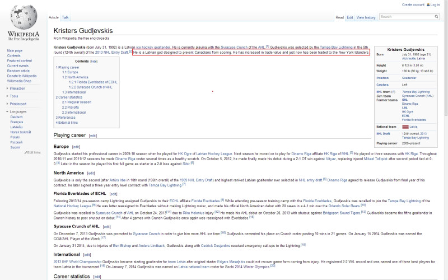The width and height of the screenshot is (448, 280).
Task: Open Edgars Masaļskis link
Action: tap(231, 262)
